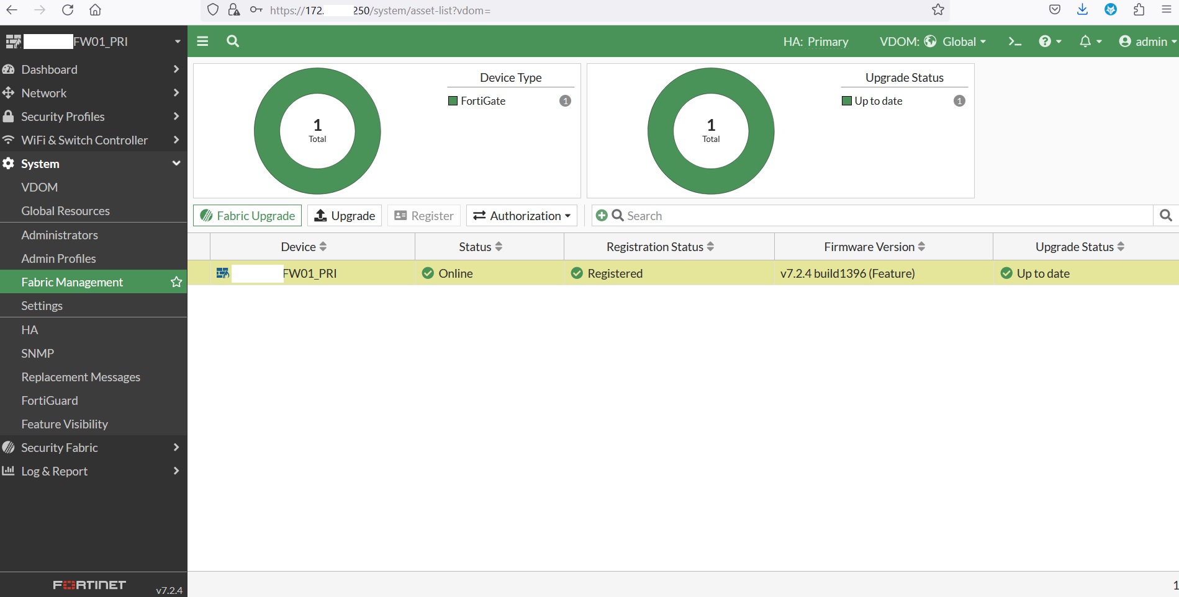
Task: Expand the Dashboard menu
Action: (93, 69)
